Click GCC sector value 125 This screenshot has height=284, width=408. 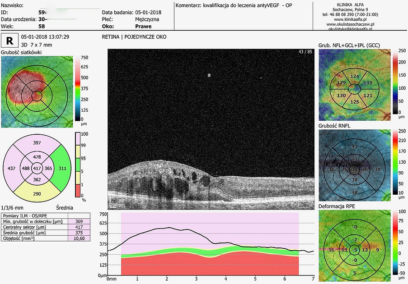pos(354,102)
